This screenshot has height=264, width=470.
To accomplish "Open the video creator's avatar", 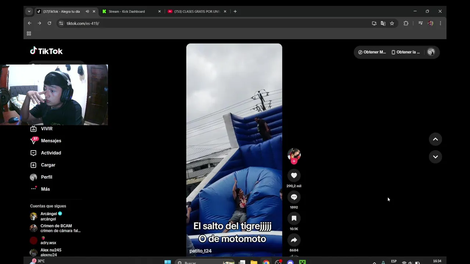I will click(x=294, y=154).
